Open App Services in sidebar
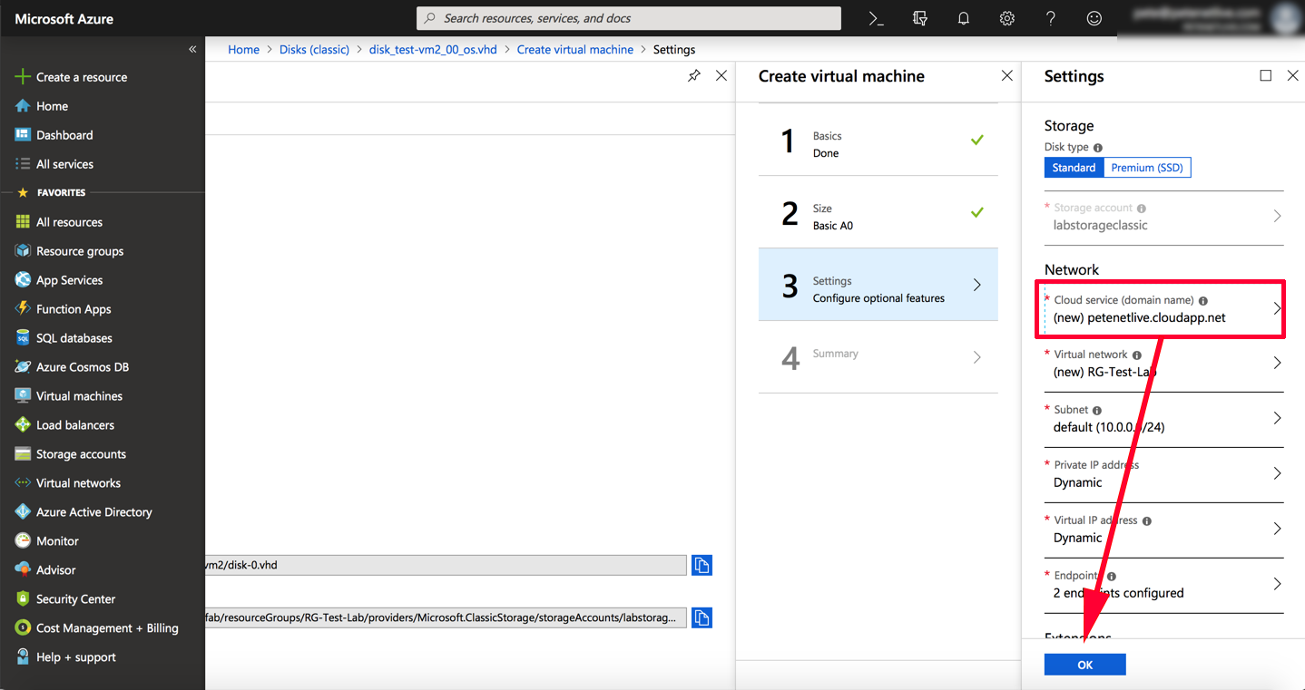The height and width of the screenshot is (690, 1305). 69,280
